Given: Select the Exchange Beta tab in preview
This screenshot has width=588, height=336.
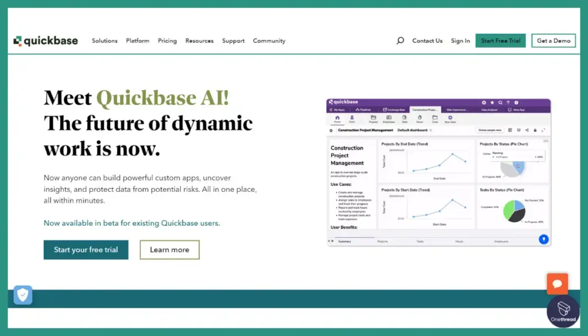Looking at the screenshot, I should coord(394,110).
